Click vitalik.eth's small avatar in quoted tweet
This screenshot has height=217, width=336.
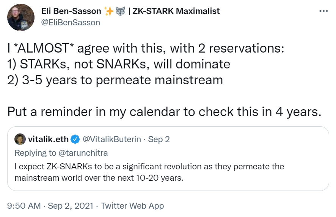tap(20, 139)
